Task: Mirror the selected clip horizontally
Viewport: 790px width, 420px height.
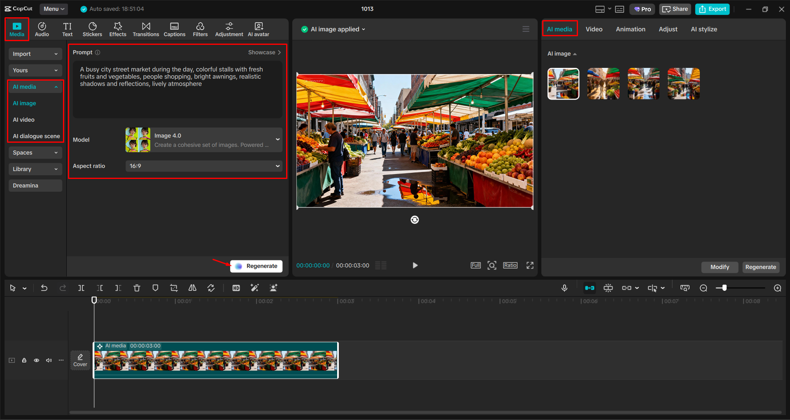Action: (192, 288)
